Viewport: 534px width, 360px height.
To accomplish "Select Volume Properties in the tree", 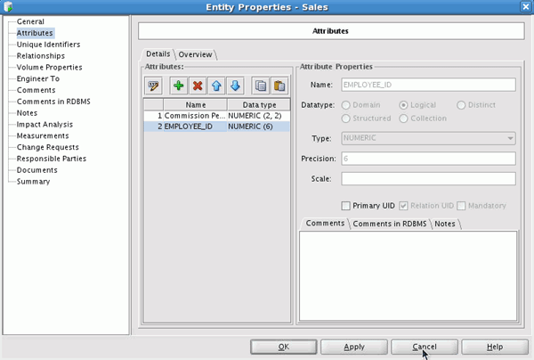I will tap(49, 67).
